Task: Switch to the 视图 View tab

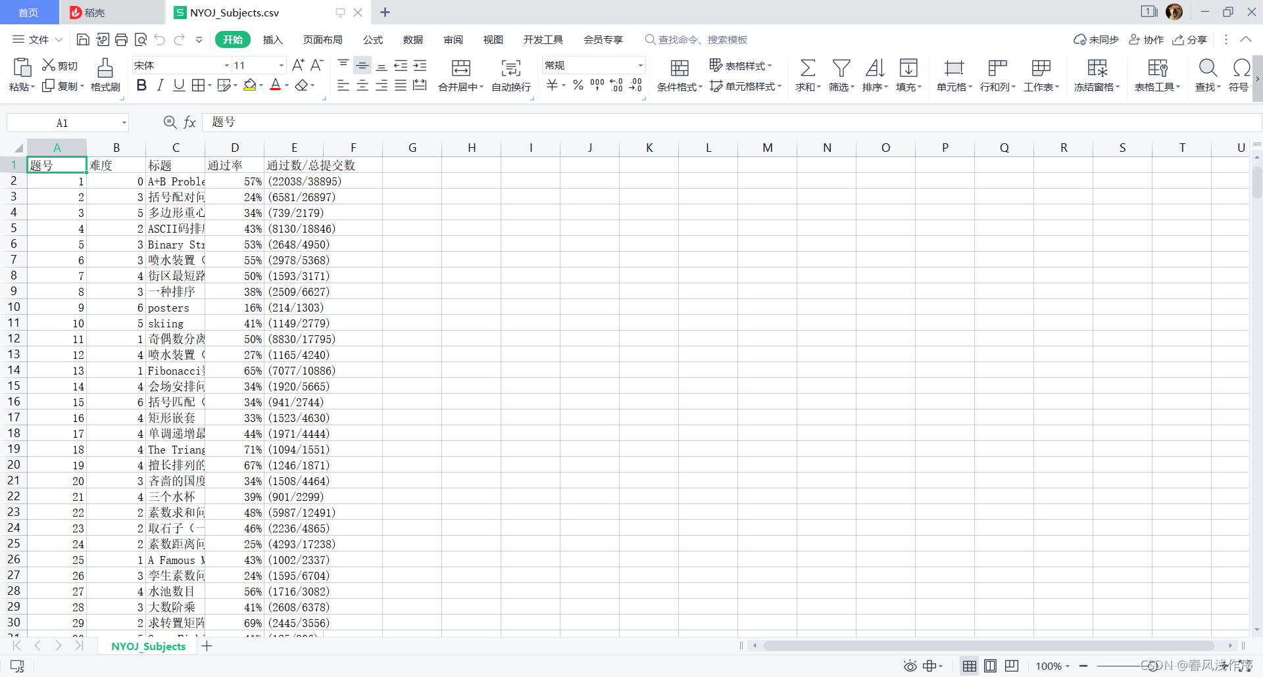Action: (493, 39)
